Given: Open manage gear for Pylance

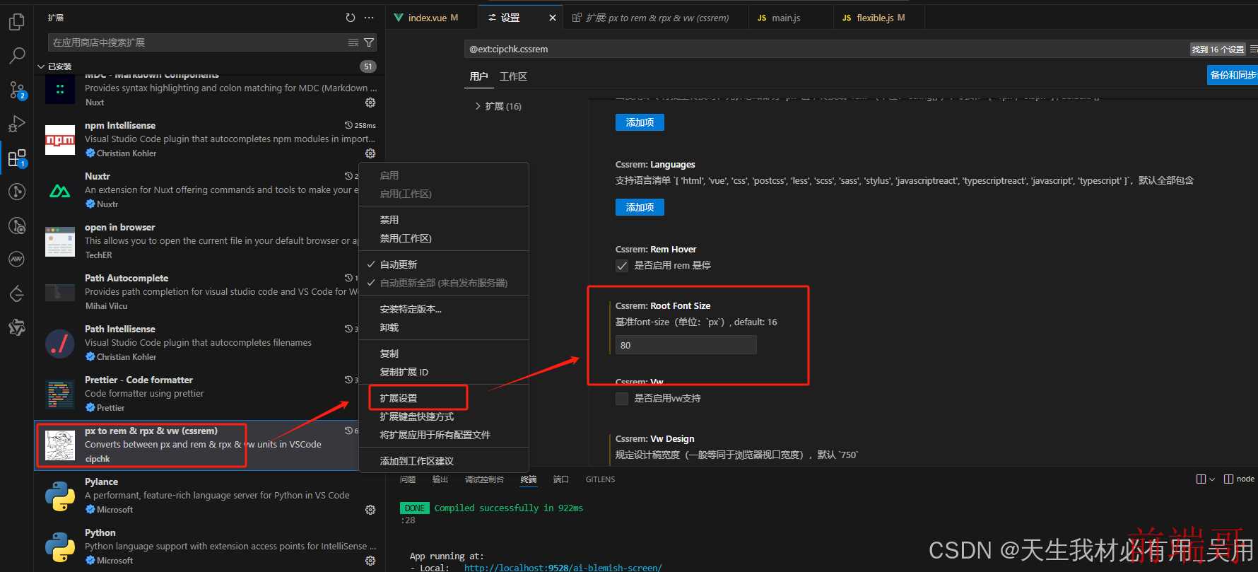Looking at the screenshot, I should (x=370, y=510).
